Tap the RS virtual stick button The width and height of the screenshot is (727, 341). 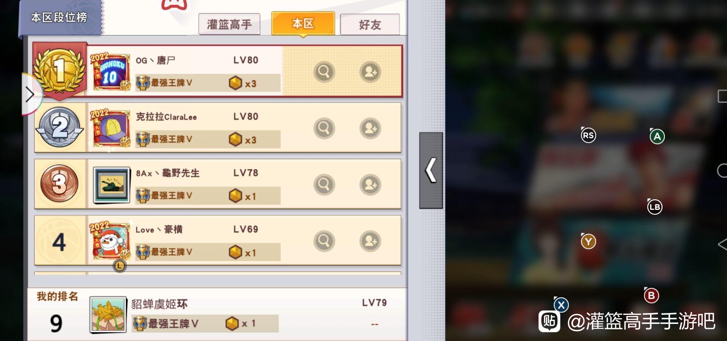[588, 135]
